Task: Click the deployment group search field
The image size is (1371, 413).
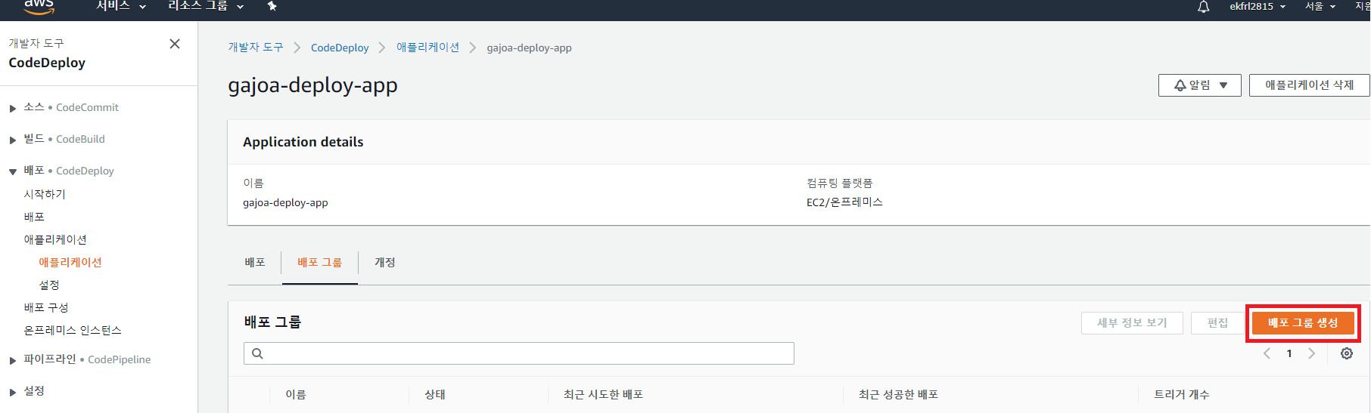Action: tap(519, 353)
